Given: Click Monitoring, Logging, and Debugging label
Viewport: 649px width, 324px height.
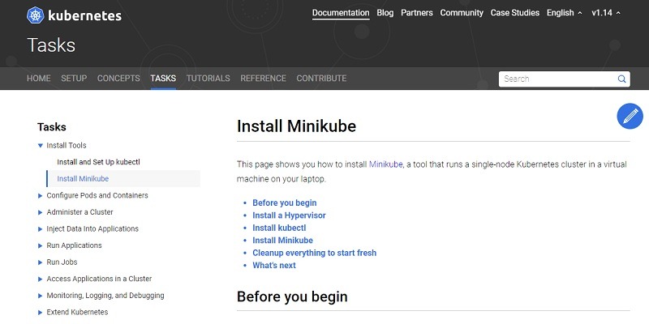Looking at the screenshot, I should point(105,296).
